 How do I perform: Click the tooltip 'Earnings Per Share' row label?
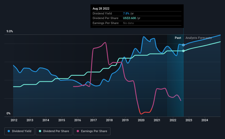[x=106, y=23]
